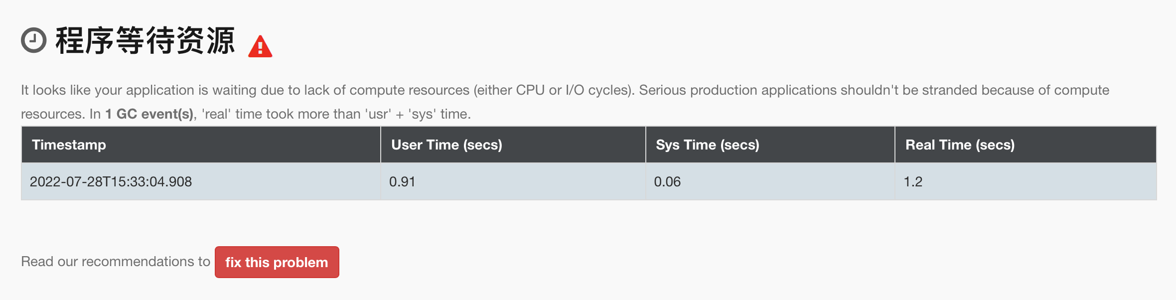Click the "'real' time took more" sentence
This screenshot has height=300, width=1176.
[281, 114]
